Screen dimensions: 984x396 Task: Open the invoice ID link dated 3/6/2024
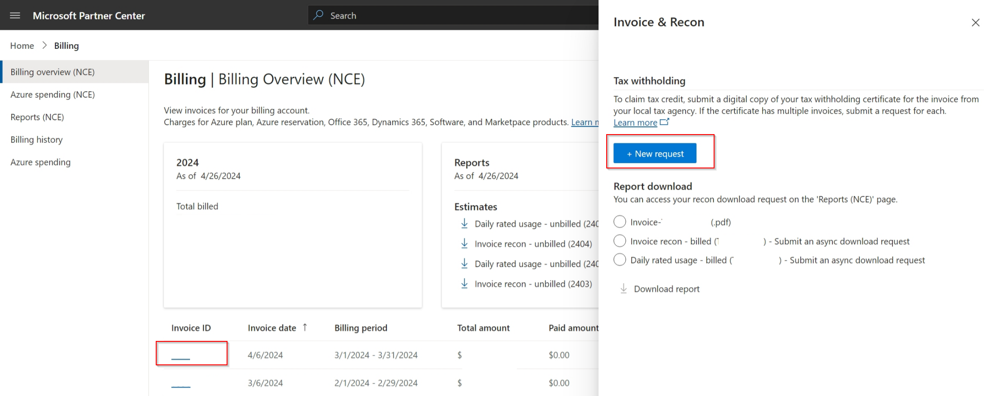tap(181, 384)
